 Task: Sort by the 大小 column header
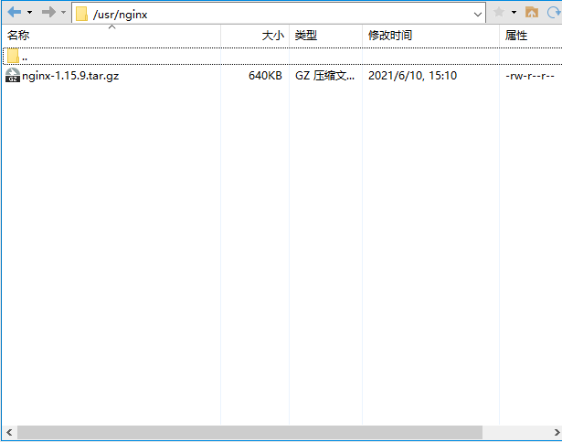tap(255, 36)
